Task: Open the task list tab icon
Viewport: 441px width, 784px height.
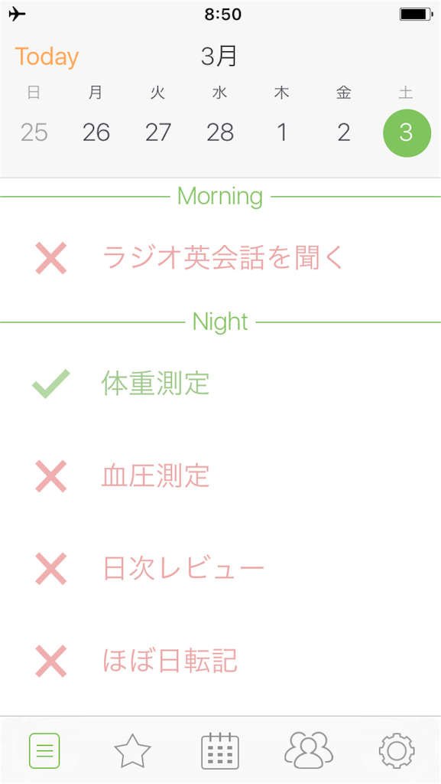Action: [44, 750]
